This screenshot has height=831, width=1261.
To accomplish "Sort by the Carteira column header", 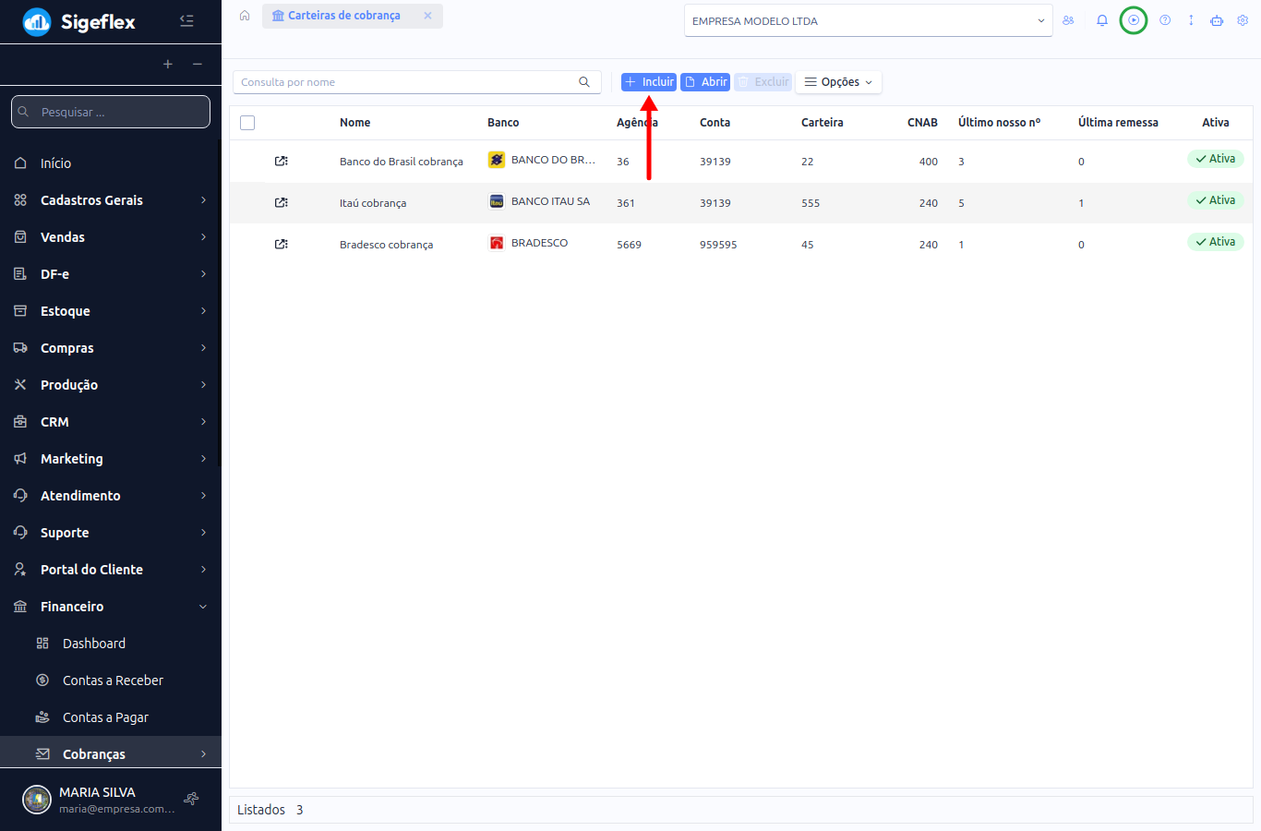I will point(822,123).
